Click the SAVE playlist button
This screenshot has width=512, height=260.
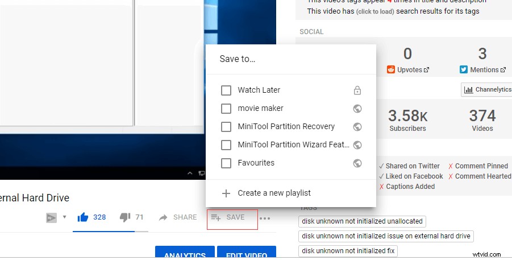coord(232,219)
